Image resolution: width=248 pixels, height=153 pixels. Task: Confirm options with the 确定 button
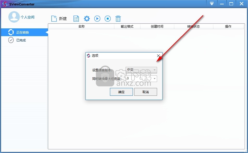point(121,92)
